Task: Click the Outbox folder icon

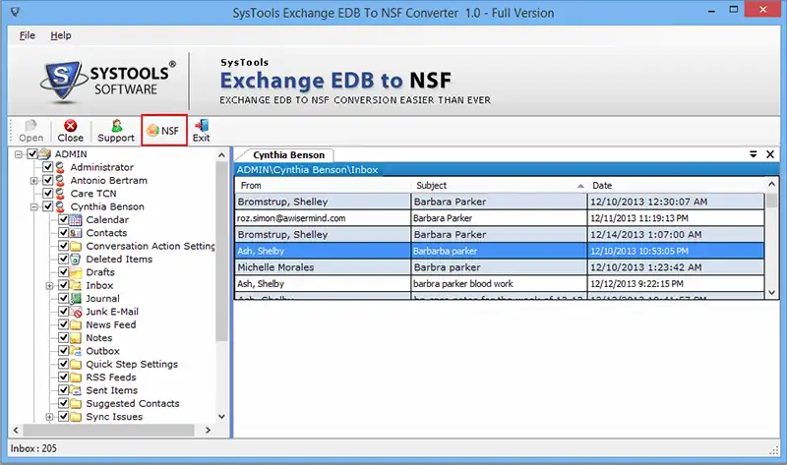Action: 76,351
